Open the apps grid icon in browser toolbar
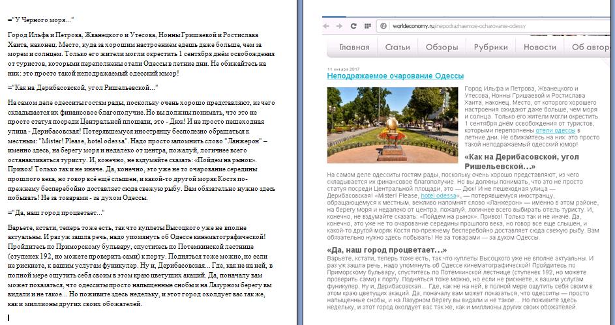 pyautogui.click(x=368, y=26)
